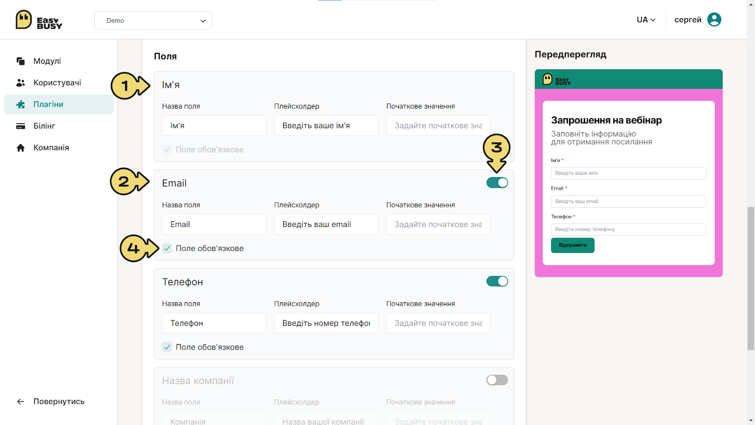Click the back arrow icon beside Повернутись
Viewport: 755px width, 425px height.
pyautogui.click(x=21, y=401)
